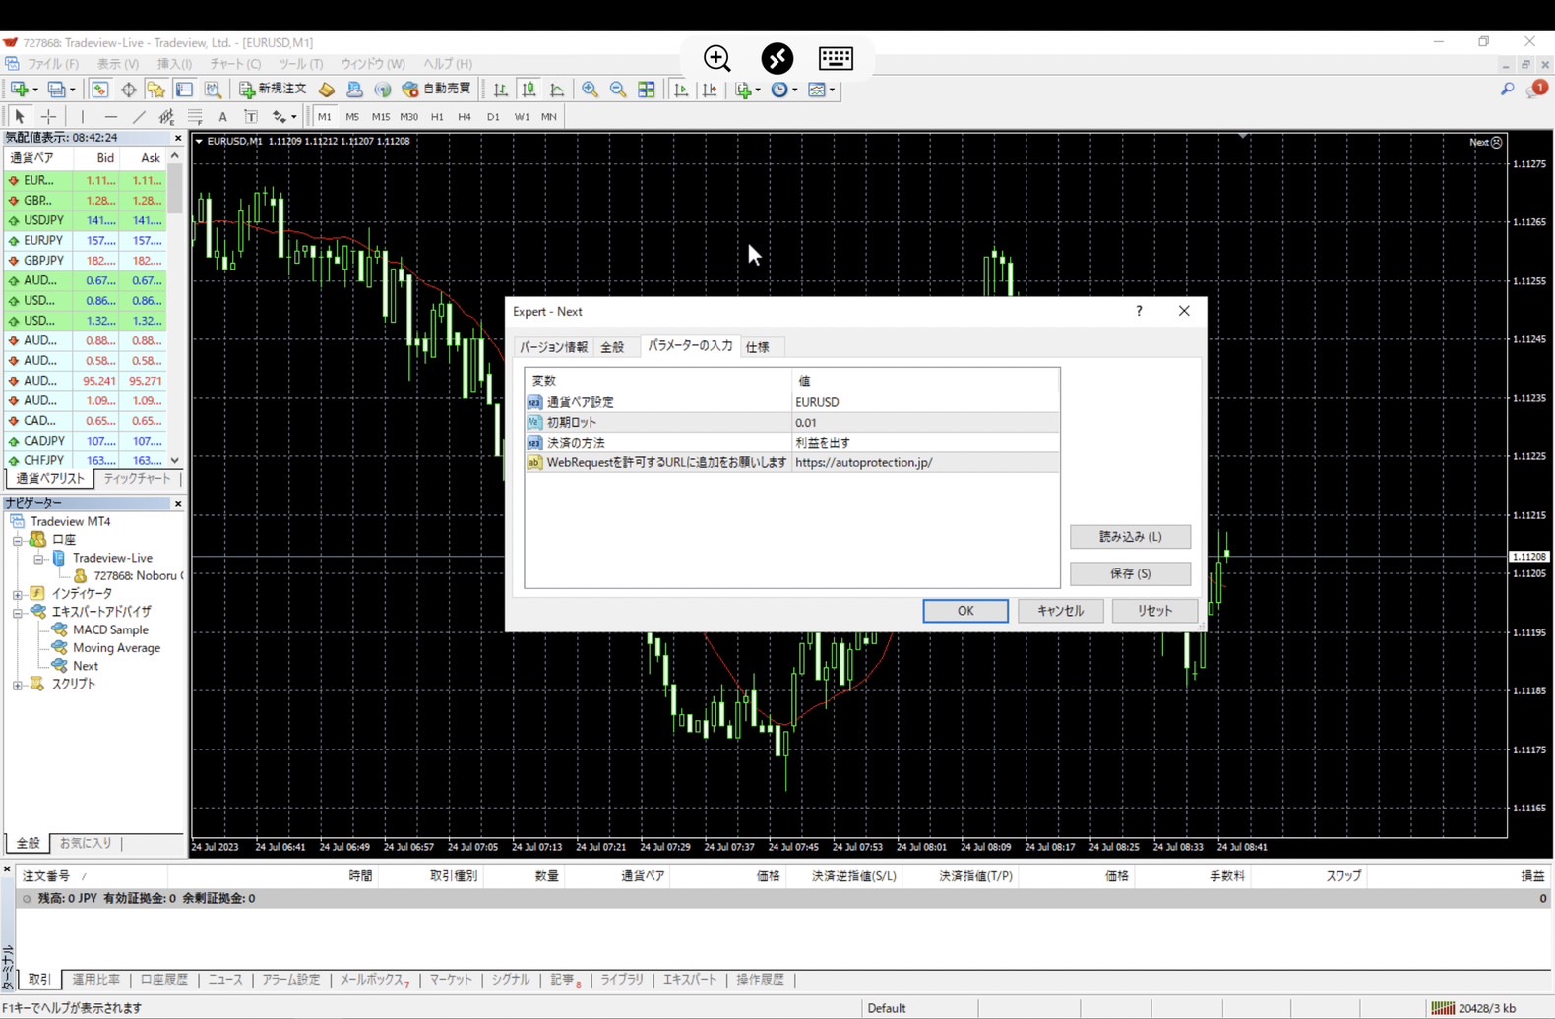Image resolution: width=1555 pixels, height=1019 pixels.
Task: Click 読み込み (L) load button
Action: coord(1130,537)
